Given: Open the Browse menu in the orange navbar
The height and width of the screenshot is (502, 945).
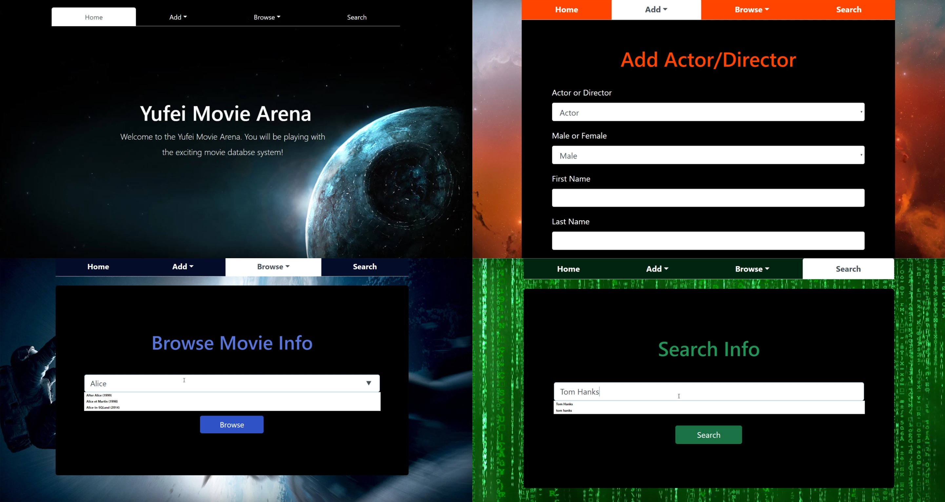Looking at the screenshot, I should point(751,10).
